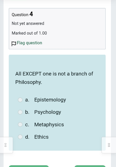
Task: Click the letter b. option marker
Action: tap(27, 112)
